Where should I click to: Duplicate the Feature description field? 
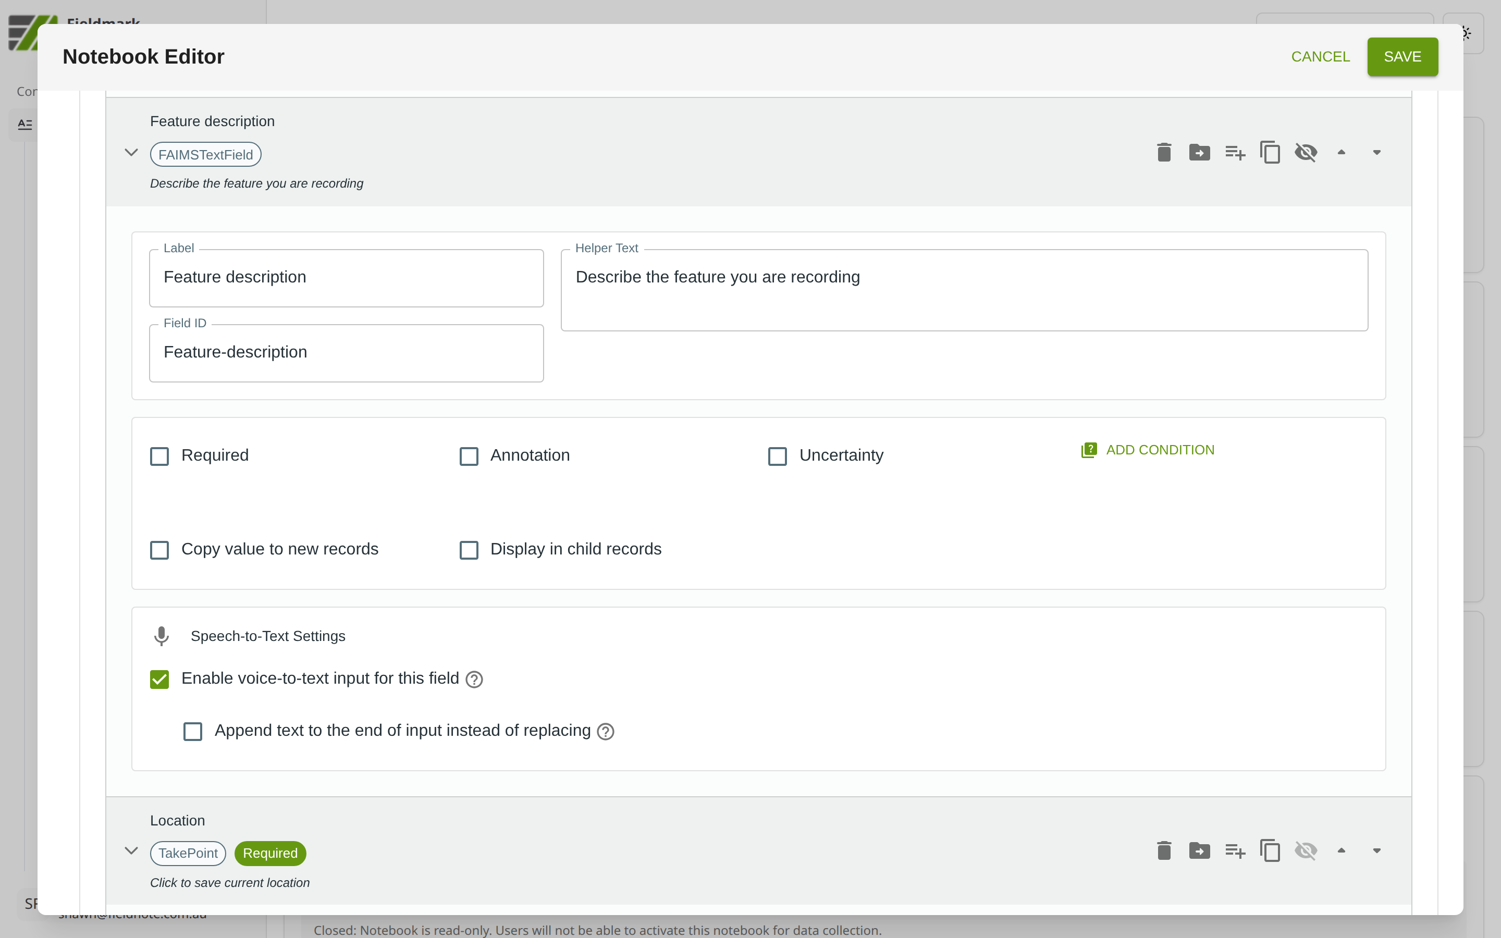(1270, 153)
